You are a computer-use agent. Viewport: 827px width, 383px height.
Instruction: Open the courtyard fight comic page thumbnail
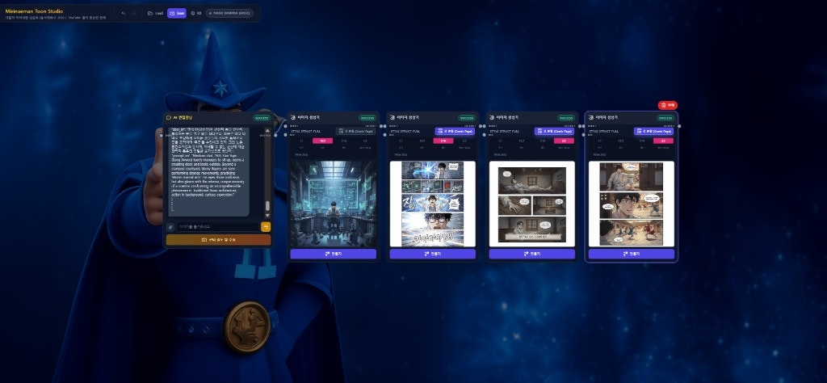tap(632, 204)
